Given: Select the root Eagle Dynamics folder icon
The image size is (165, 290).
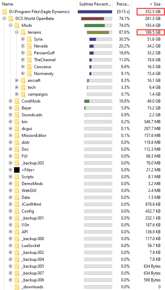Looking at the screenshot, I should tap(4, 12).
